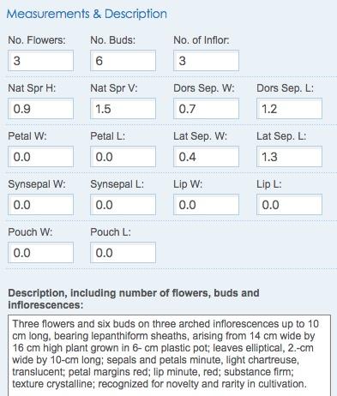Image resolution: width=337 pixels, height=396 pixels.
Task: Click the No. Flowers input field
Action: click(x=40, y=61)
